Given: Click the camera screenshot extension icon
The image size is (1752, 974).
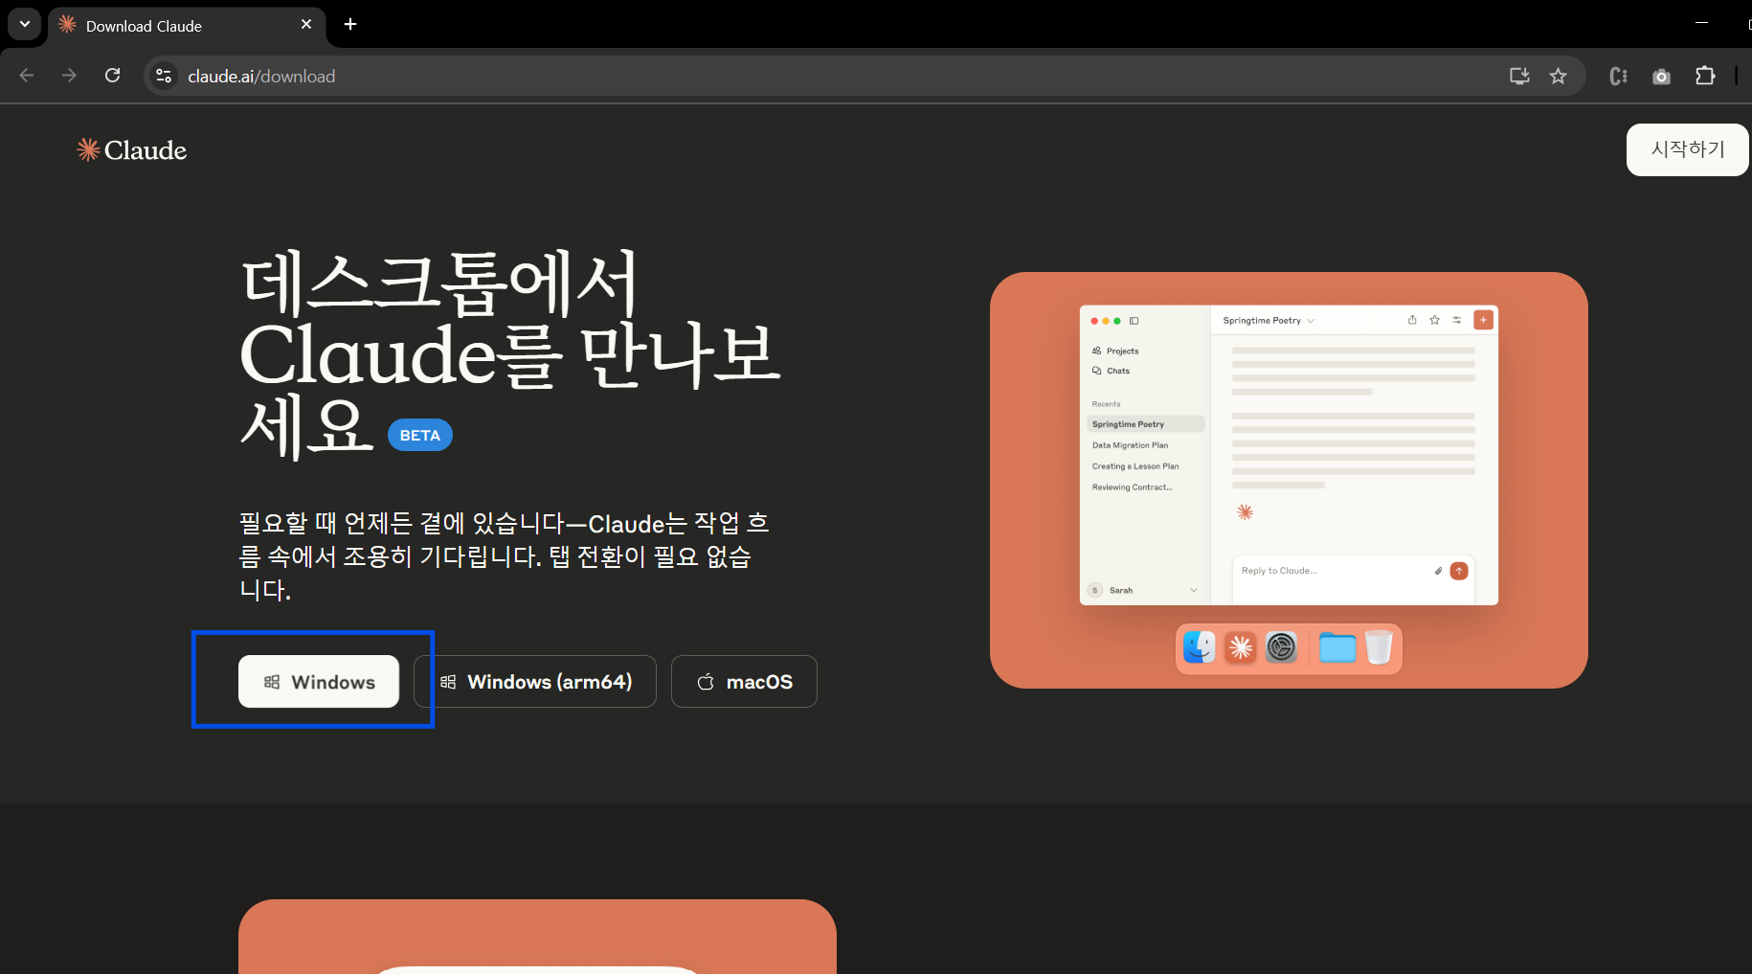Looking at the screenshot, I should point(1662,76).
